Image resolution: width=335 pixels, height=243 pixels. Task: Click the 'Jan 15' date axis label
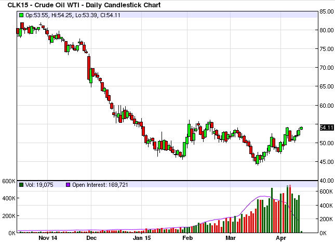(x=141, y=238)
